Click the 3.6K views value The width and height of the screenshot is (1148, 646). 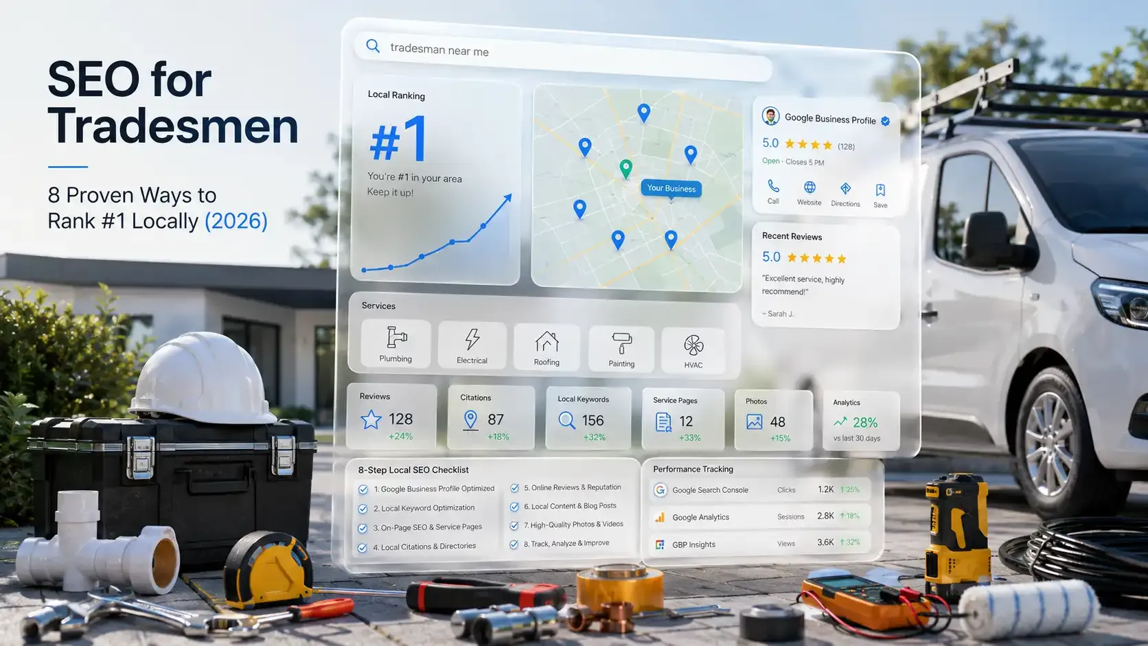click(x=825, y=542)
